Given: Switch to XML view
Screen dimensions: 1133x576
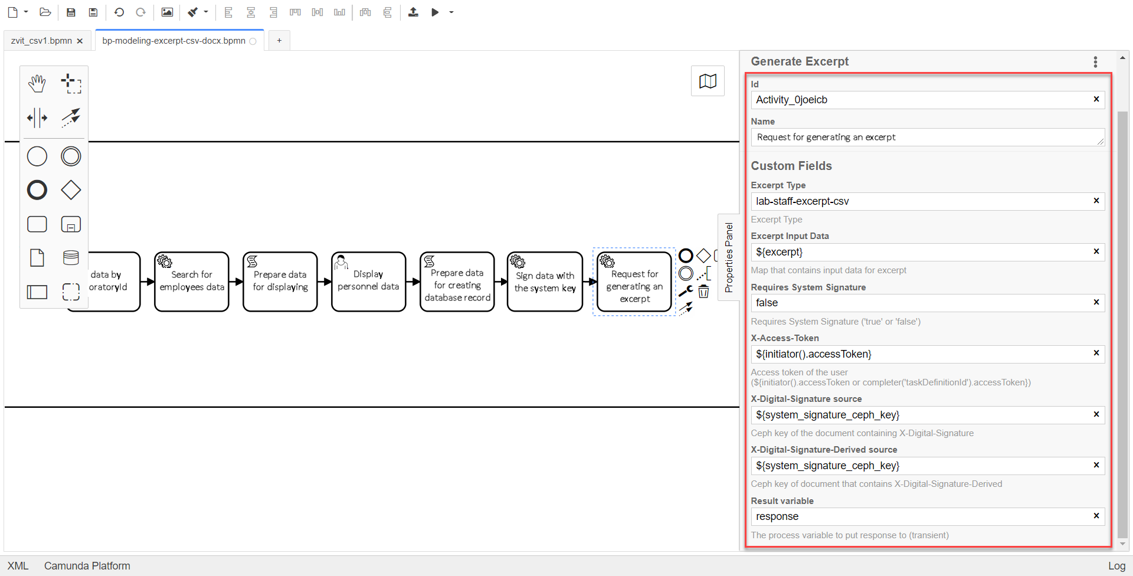Looking at the screenshot, I should pyautogui.click(x=18, y=565).
